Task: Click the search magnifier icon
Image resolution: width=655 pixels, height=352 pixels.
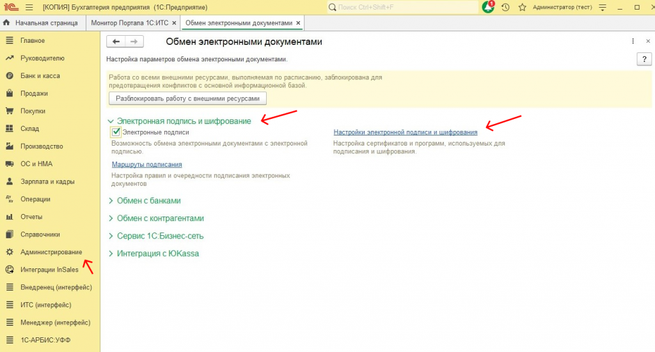Action: pyautogui.click(x=333, y=7)
